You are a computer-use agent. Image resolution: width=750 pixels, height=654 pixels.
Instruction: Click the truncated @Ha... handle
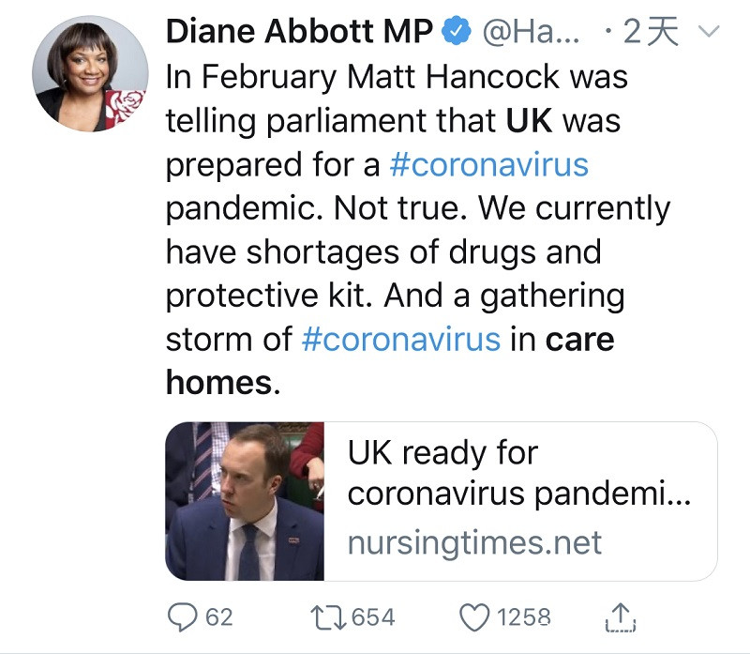[x=531, y=32]
